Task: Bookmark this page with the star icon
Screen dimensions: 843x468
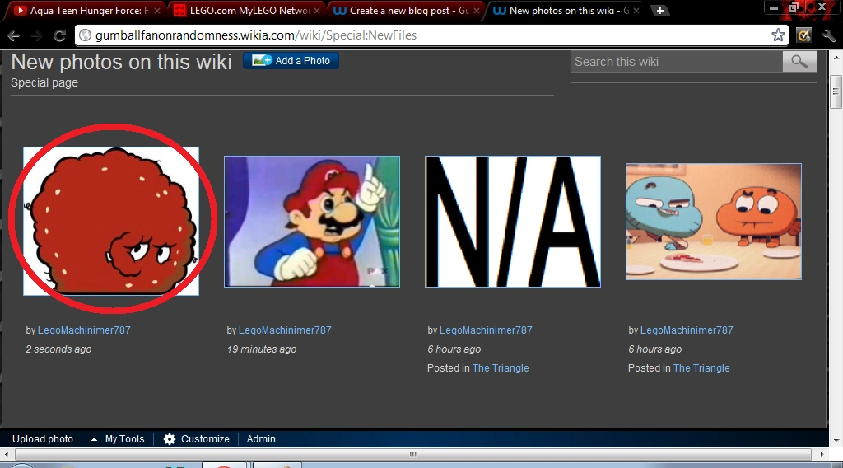Action: coord(778,35)
